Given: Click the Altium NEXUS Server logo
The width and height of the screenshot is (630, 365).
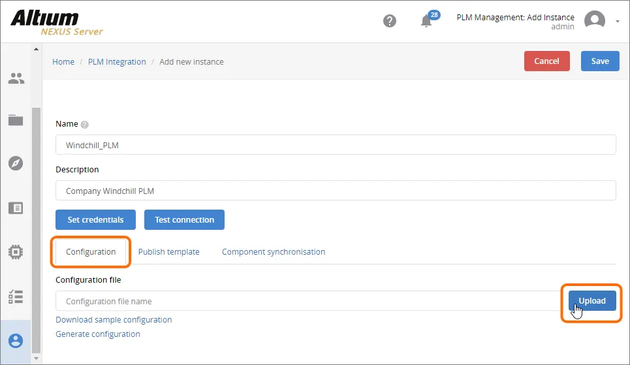Looking at the screenshot, I should tap(57, 22).
